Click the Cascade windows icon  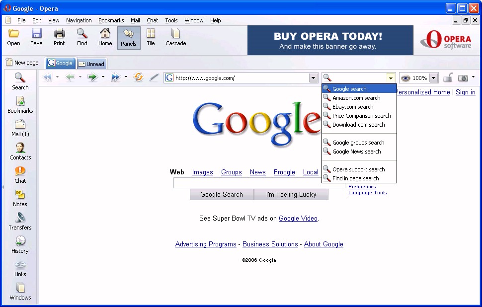click(175, 37)
